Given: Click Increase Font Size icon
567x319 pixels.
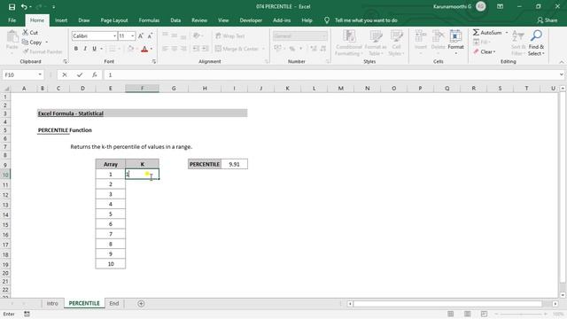Looking at the screenshot, I should [141, 35].
